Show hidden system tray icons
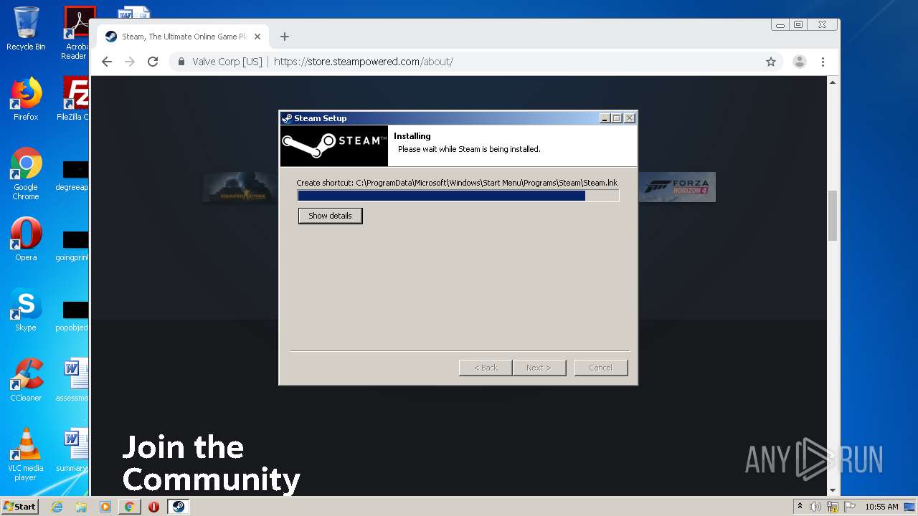 [800, 507]
